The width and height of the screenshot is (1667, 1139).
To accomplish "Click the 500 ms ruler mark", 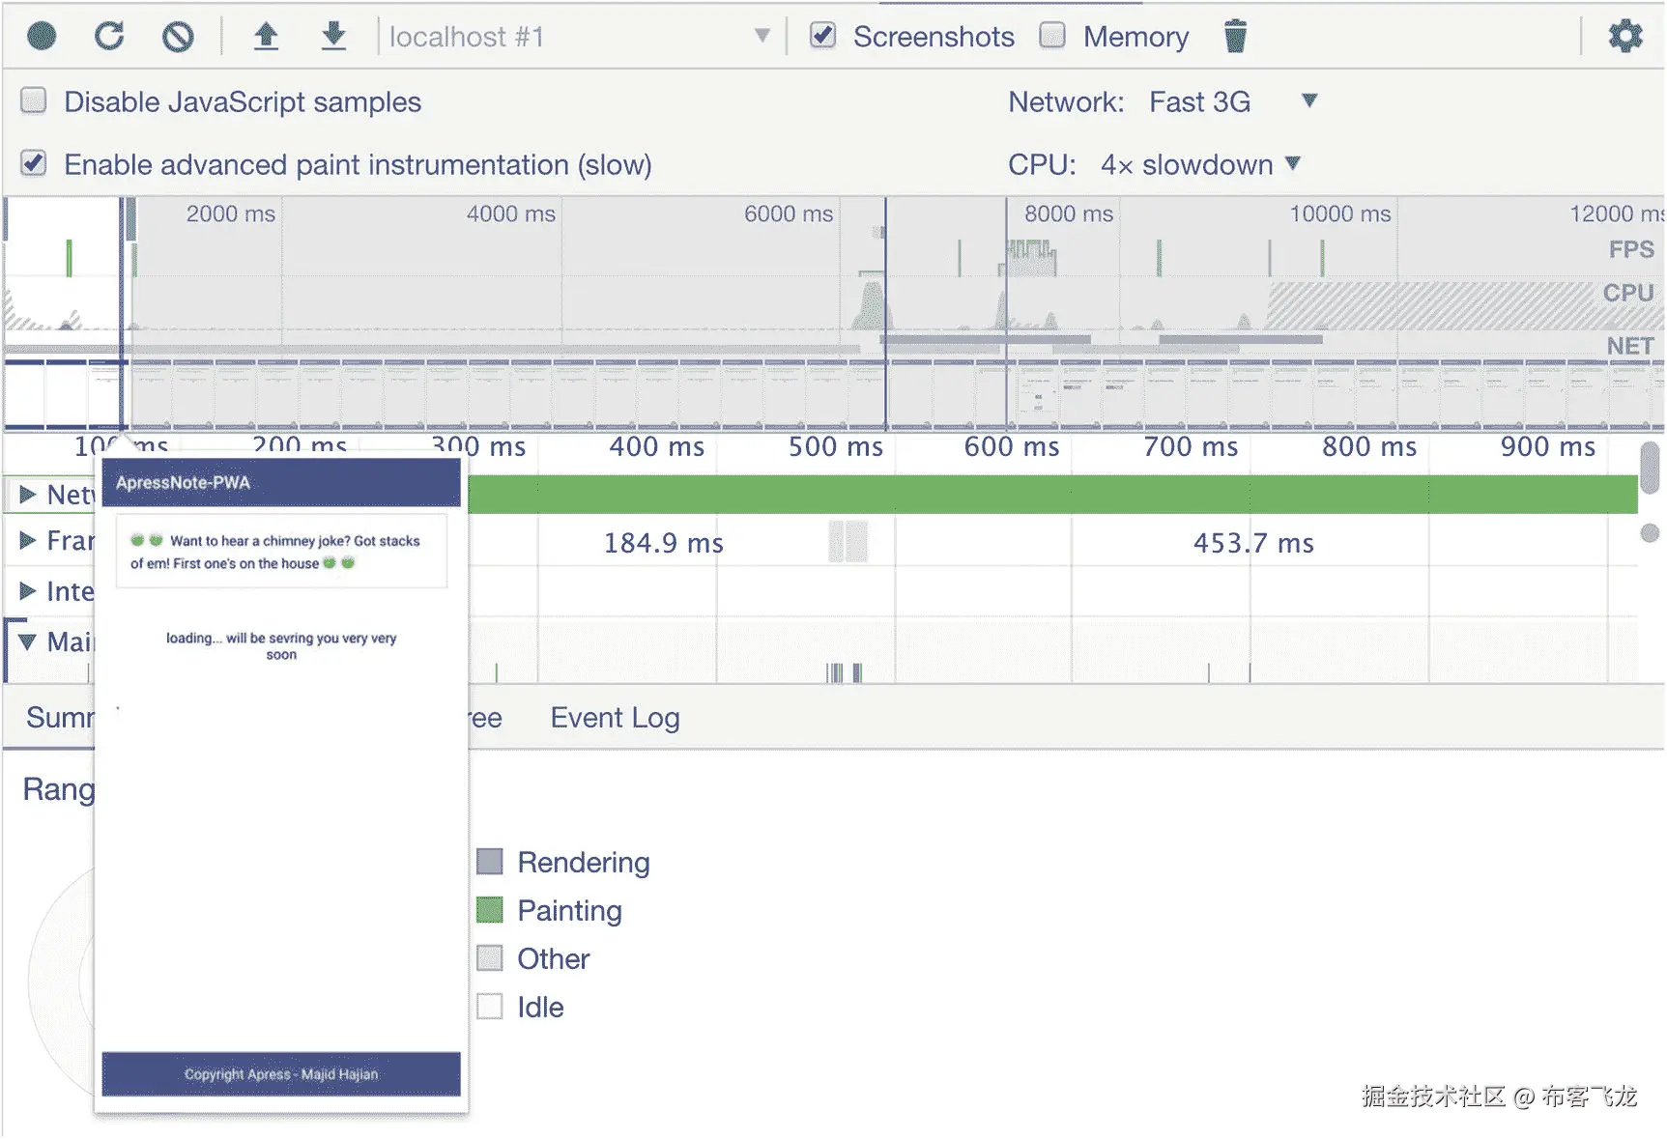I will [x=836, y=446].
